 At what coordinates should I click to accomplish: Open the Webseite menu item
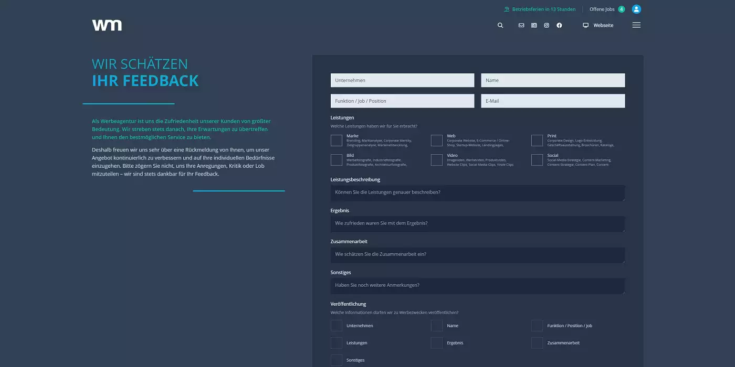click(598, 25)
